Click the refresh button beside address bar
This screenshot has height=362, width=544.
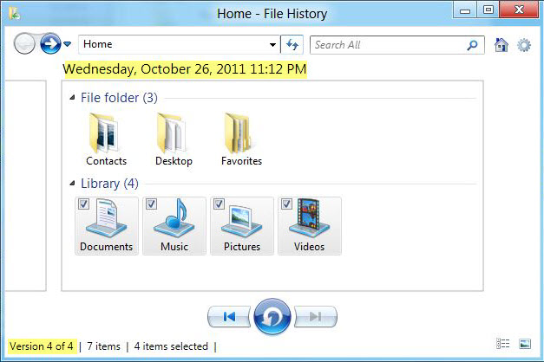click(292, 45)
